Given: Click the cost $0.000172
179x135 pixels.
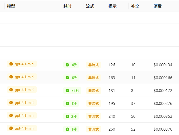Looking at the screenshot, I should [x=163, y=91].
